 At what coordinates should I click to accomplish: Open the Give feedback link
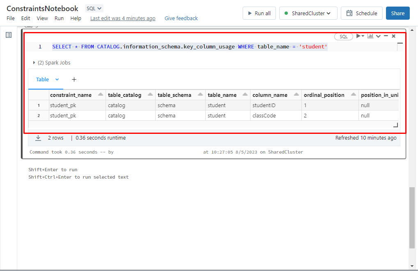pyautogui.click(x=181, y=18)
